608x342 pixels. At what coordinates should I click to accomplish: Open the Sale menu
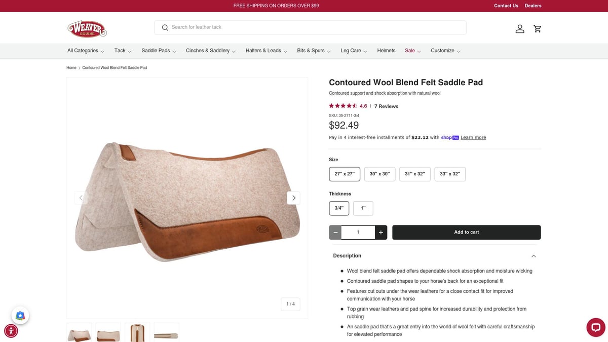click(x=410, y=51)
